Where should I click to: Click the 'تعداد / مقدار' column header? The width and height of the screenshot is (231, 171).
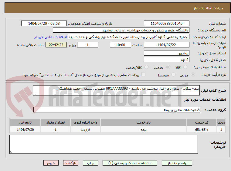pyautogui.click(x=55, y=122)
